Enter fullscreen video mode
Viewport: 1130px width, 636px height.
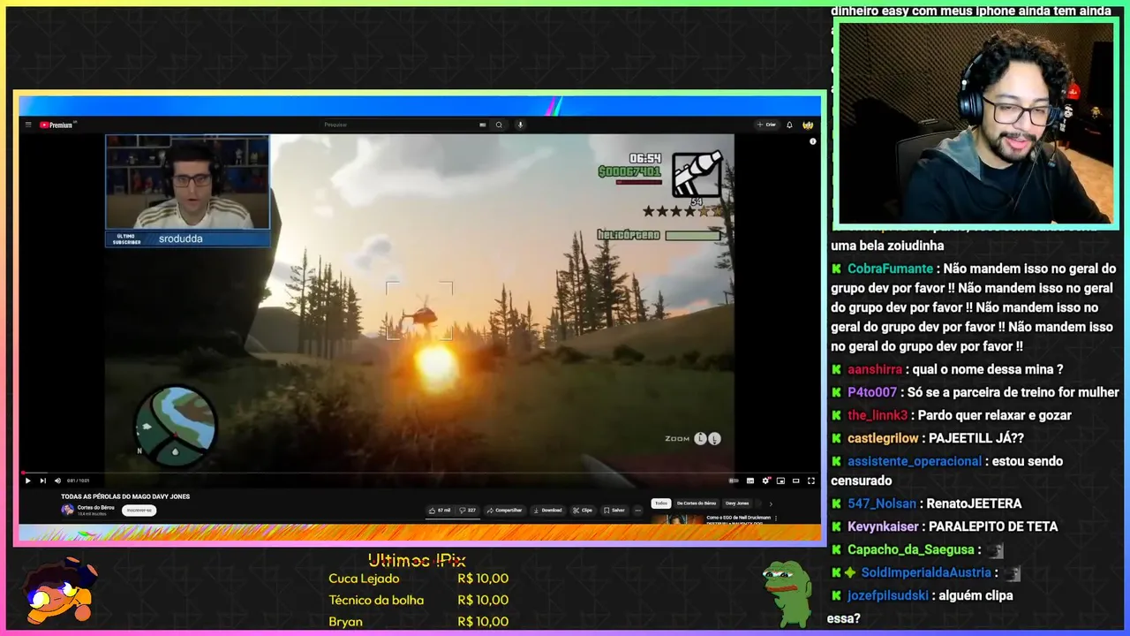[810, 481]
